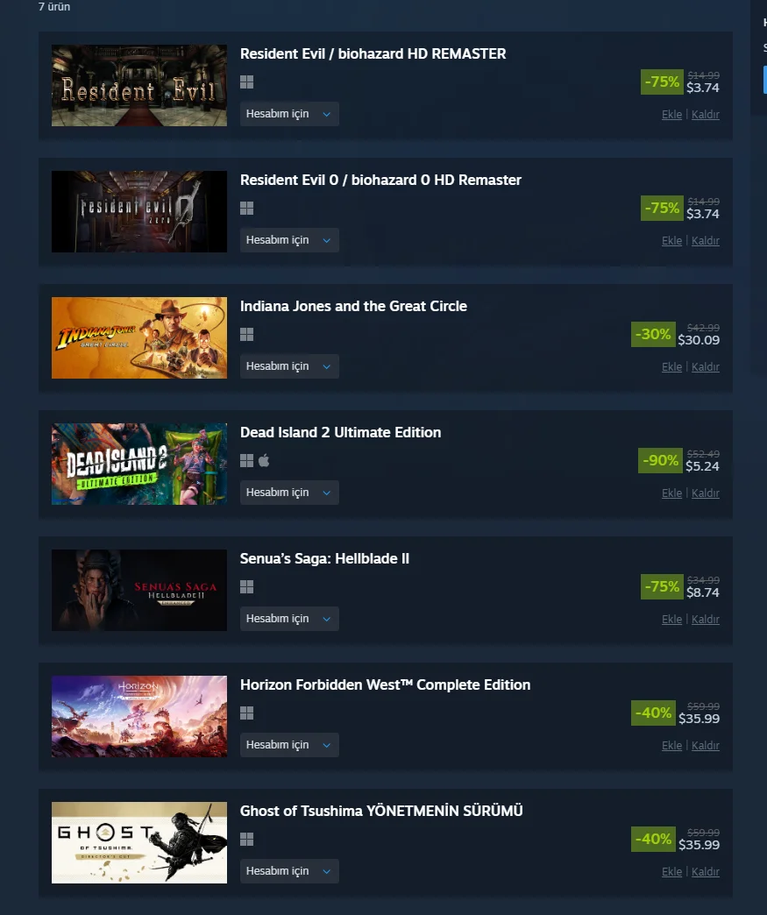Click the Apple macOS icon for Dead Island 2

point(264,460)
